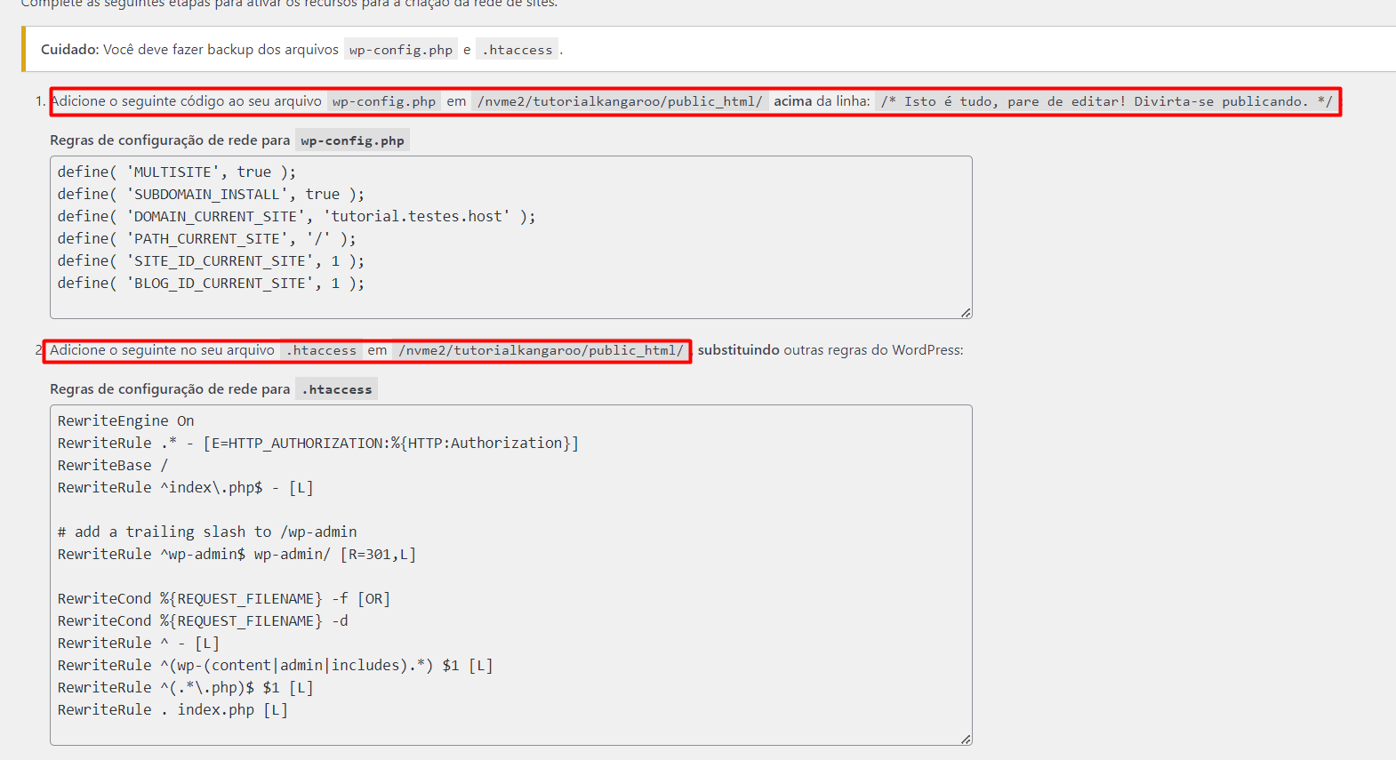
Task: Click the RewriteEngine On line
Action: [x=125, y=421]
